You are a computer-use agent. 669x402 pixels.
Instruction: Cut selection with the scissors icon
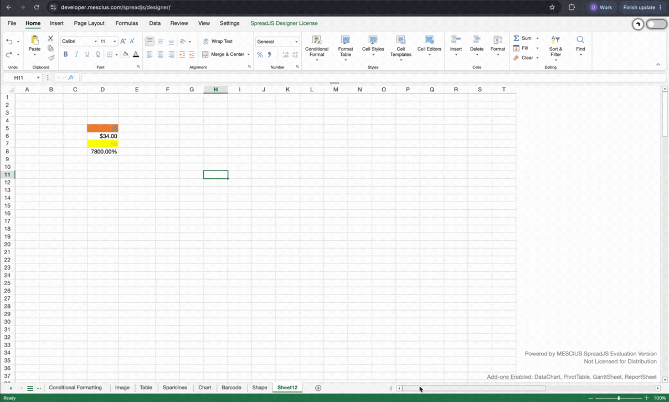pos(50,39)
